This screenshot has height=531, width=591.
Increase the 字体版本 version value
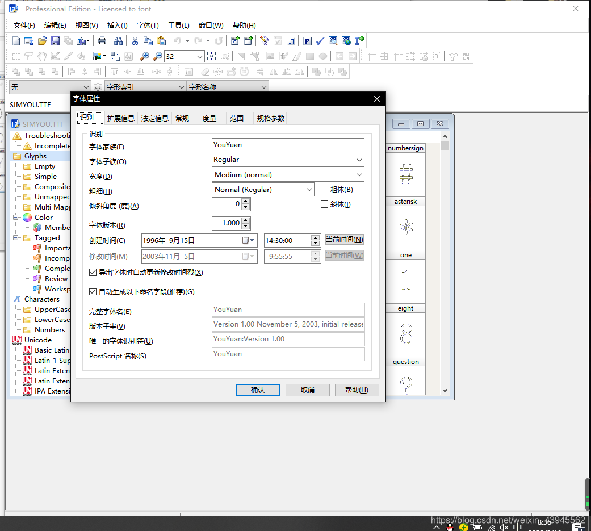(246, 220)
